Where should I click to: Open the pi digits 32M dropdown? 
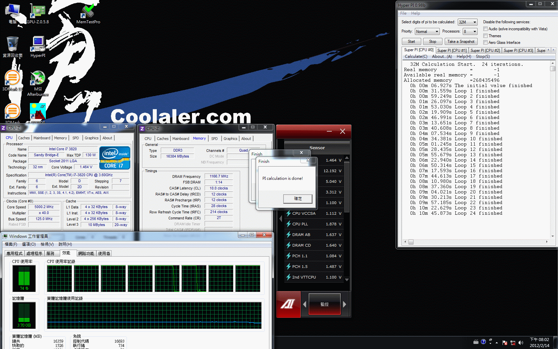pyautogui.click(x=467, y=22)
